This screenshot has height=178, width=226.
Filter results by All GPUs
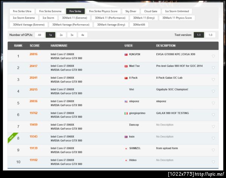(40, 35)
